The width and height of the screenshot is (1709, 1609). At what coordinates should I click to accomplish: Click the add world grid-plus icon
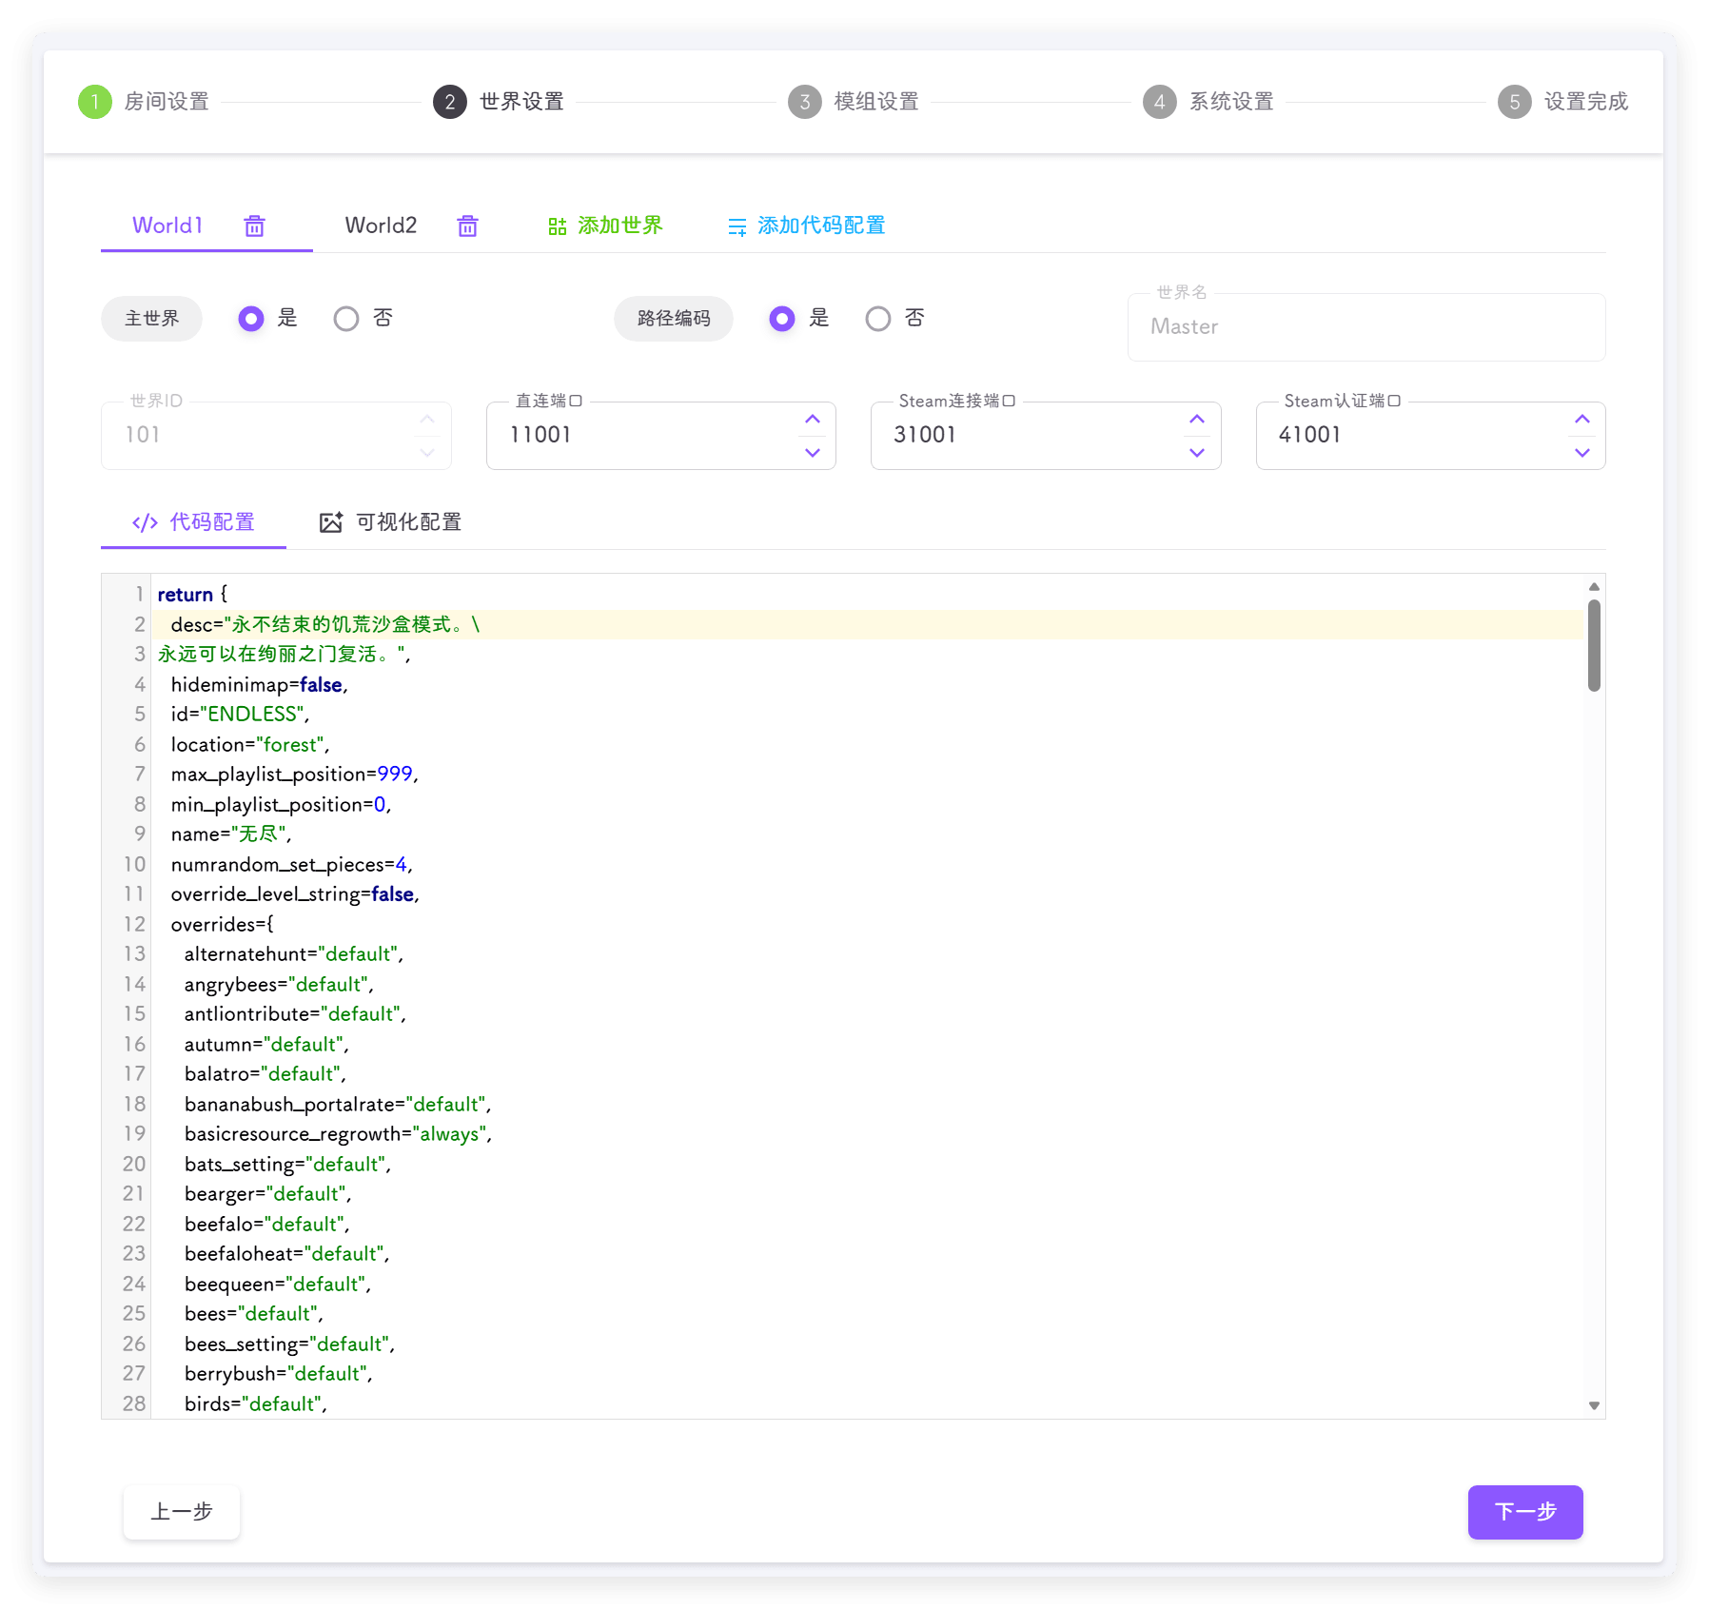coord(558,226)
